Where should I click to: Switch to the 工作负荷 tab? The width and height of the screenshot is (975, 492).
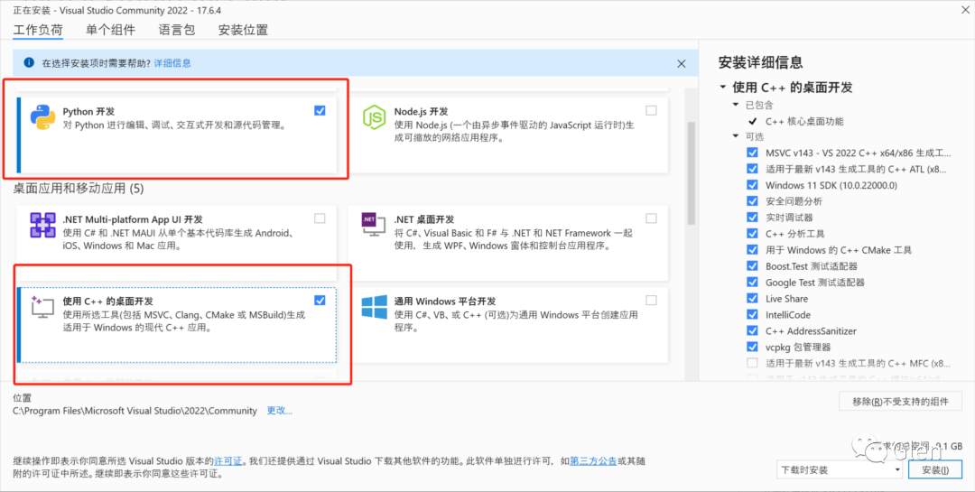38,29
